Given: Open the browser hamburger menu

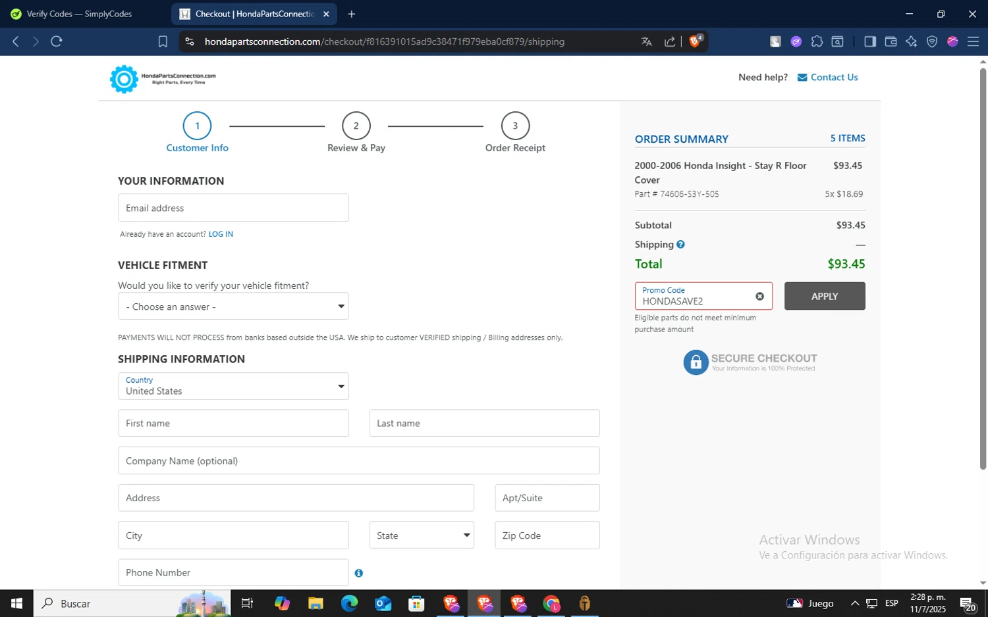Looking at the screenshot, I should pos(973,41).
